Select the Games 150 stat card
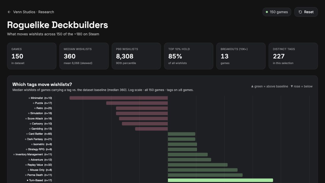 click(x=32, y=56)
